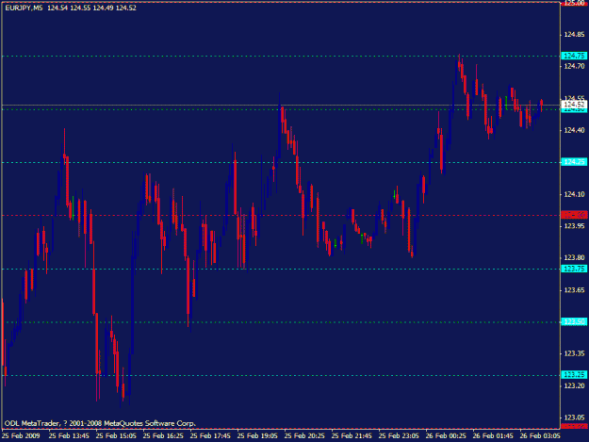The image size is (589, 442).
Task: Click the 123.05 price axis label
Action: click(x=574, y=417)
